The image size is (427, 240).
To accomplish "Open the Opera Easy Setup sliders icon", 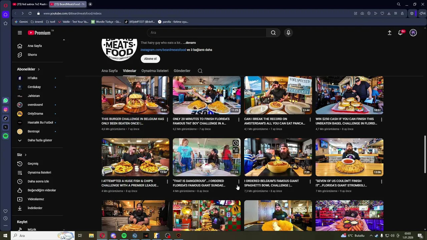I will (x=396, y=13).
